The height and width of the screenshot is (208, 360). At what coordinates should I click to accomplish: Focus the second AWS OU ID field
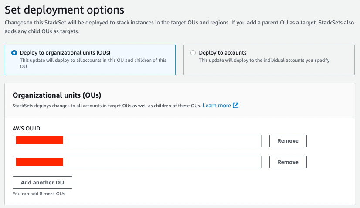pyautogui.click(x=161, y=162)
